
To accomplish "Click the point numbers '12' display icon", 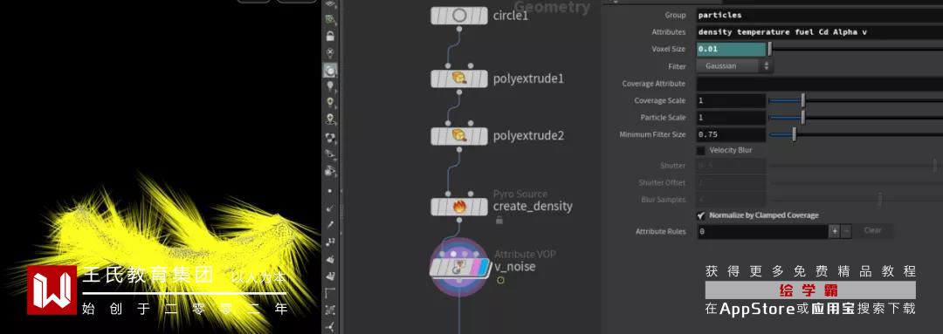I will click(x=330, y=242).
